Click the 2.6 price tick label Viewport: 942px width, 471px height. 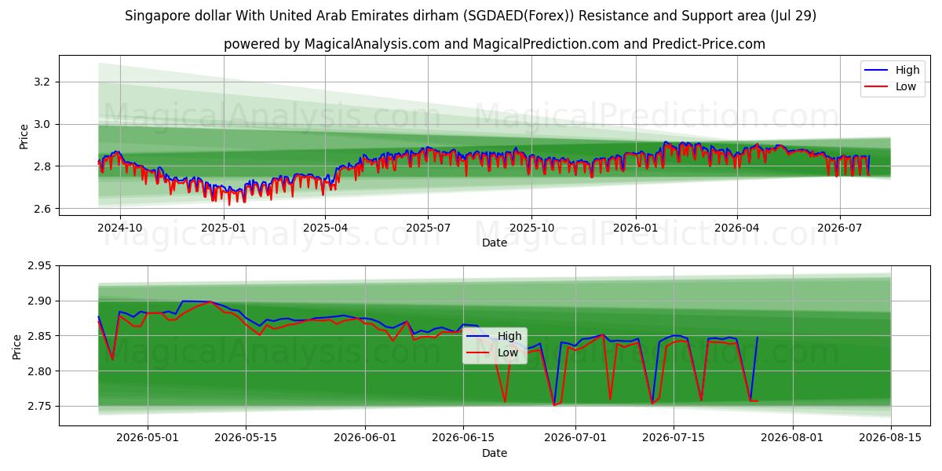click(44, 209)
